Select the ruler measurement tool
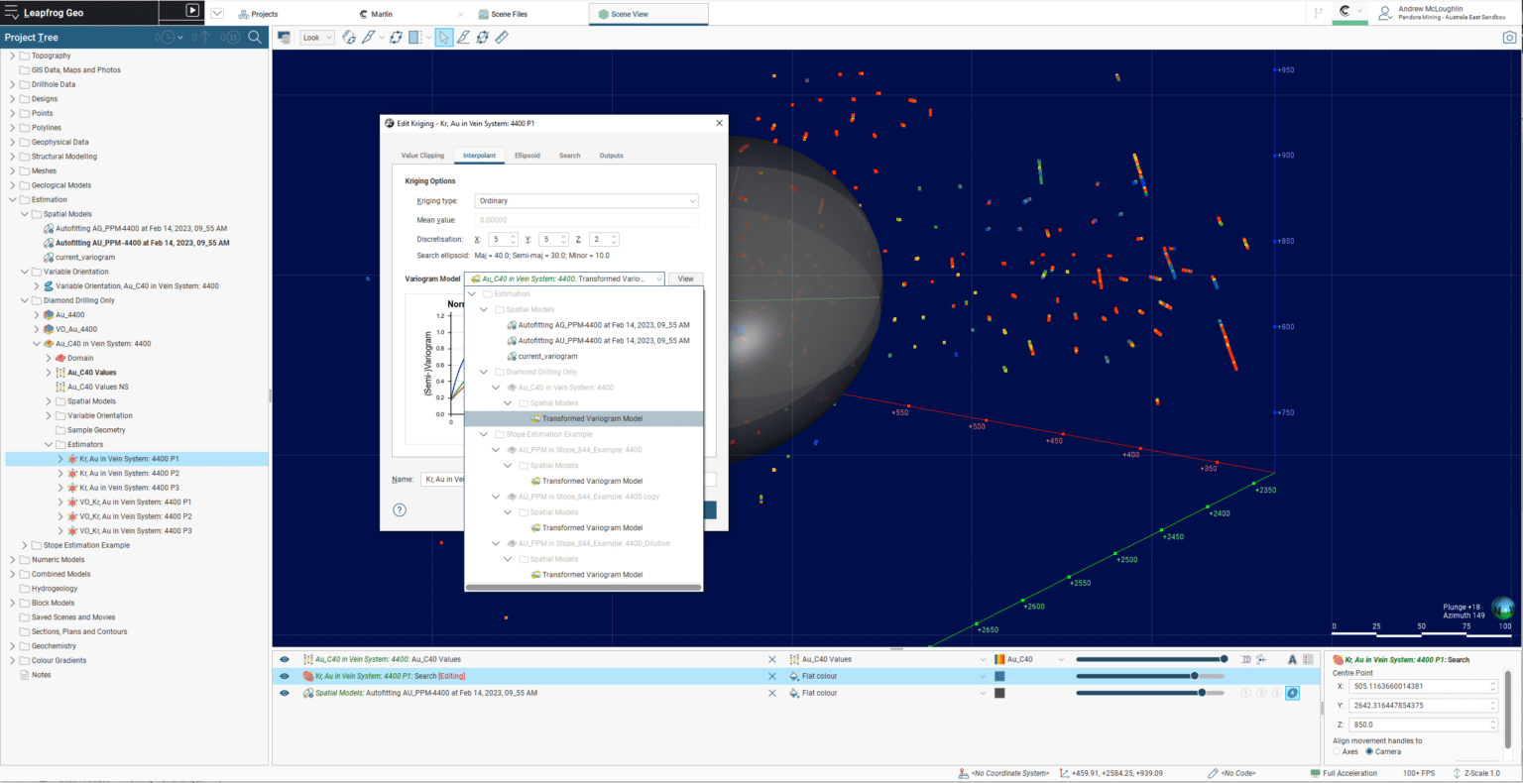The image size is (1523, 783). [502, 38]
